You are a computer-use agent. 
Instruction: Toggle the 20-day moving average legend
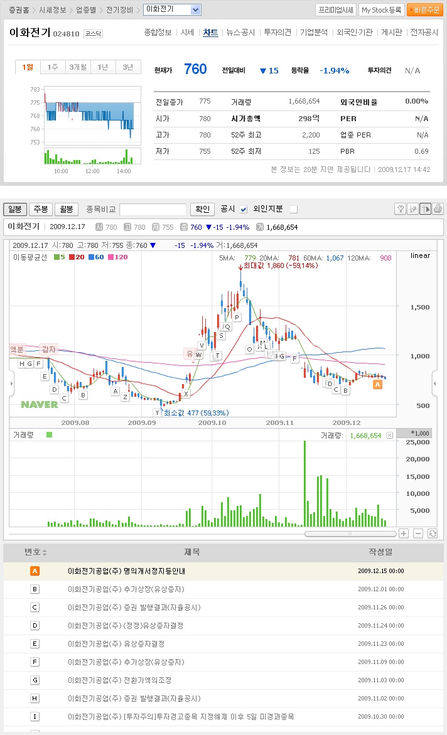(x=77, y=257)
